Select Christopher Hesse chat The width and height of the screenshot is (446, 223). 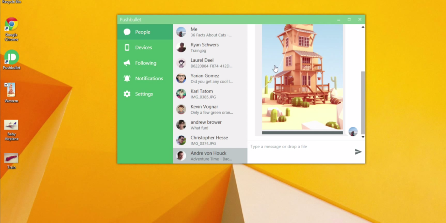(210, 140)
